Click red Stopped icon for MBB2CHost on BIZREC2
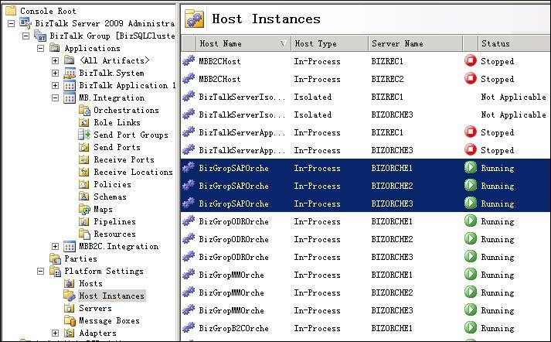 pos(471,78)
